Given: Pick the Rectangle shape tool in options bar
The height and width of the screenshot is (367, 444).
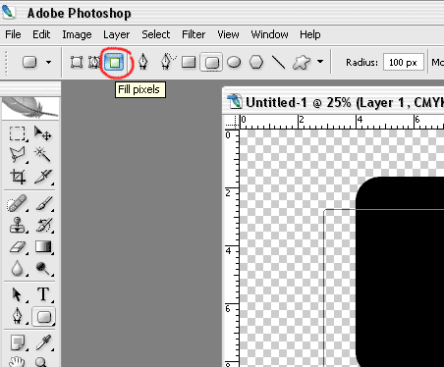Looking at the screenshot, I should (x=189, y=62).
